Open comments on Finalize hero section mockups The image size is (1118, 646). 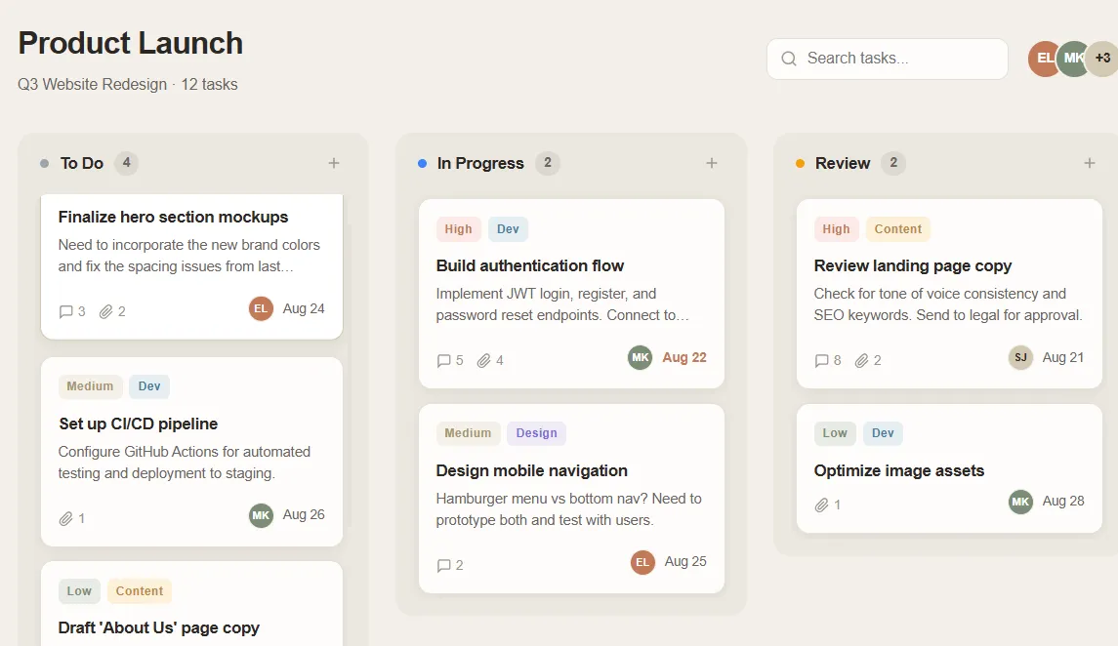tap(72, 311)
